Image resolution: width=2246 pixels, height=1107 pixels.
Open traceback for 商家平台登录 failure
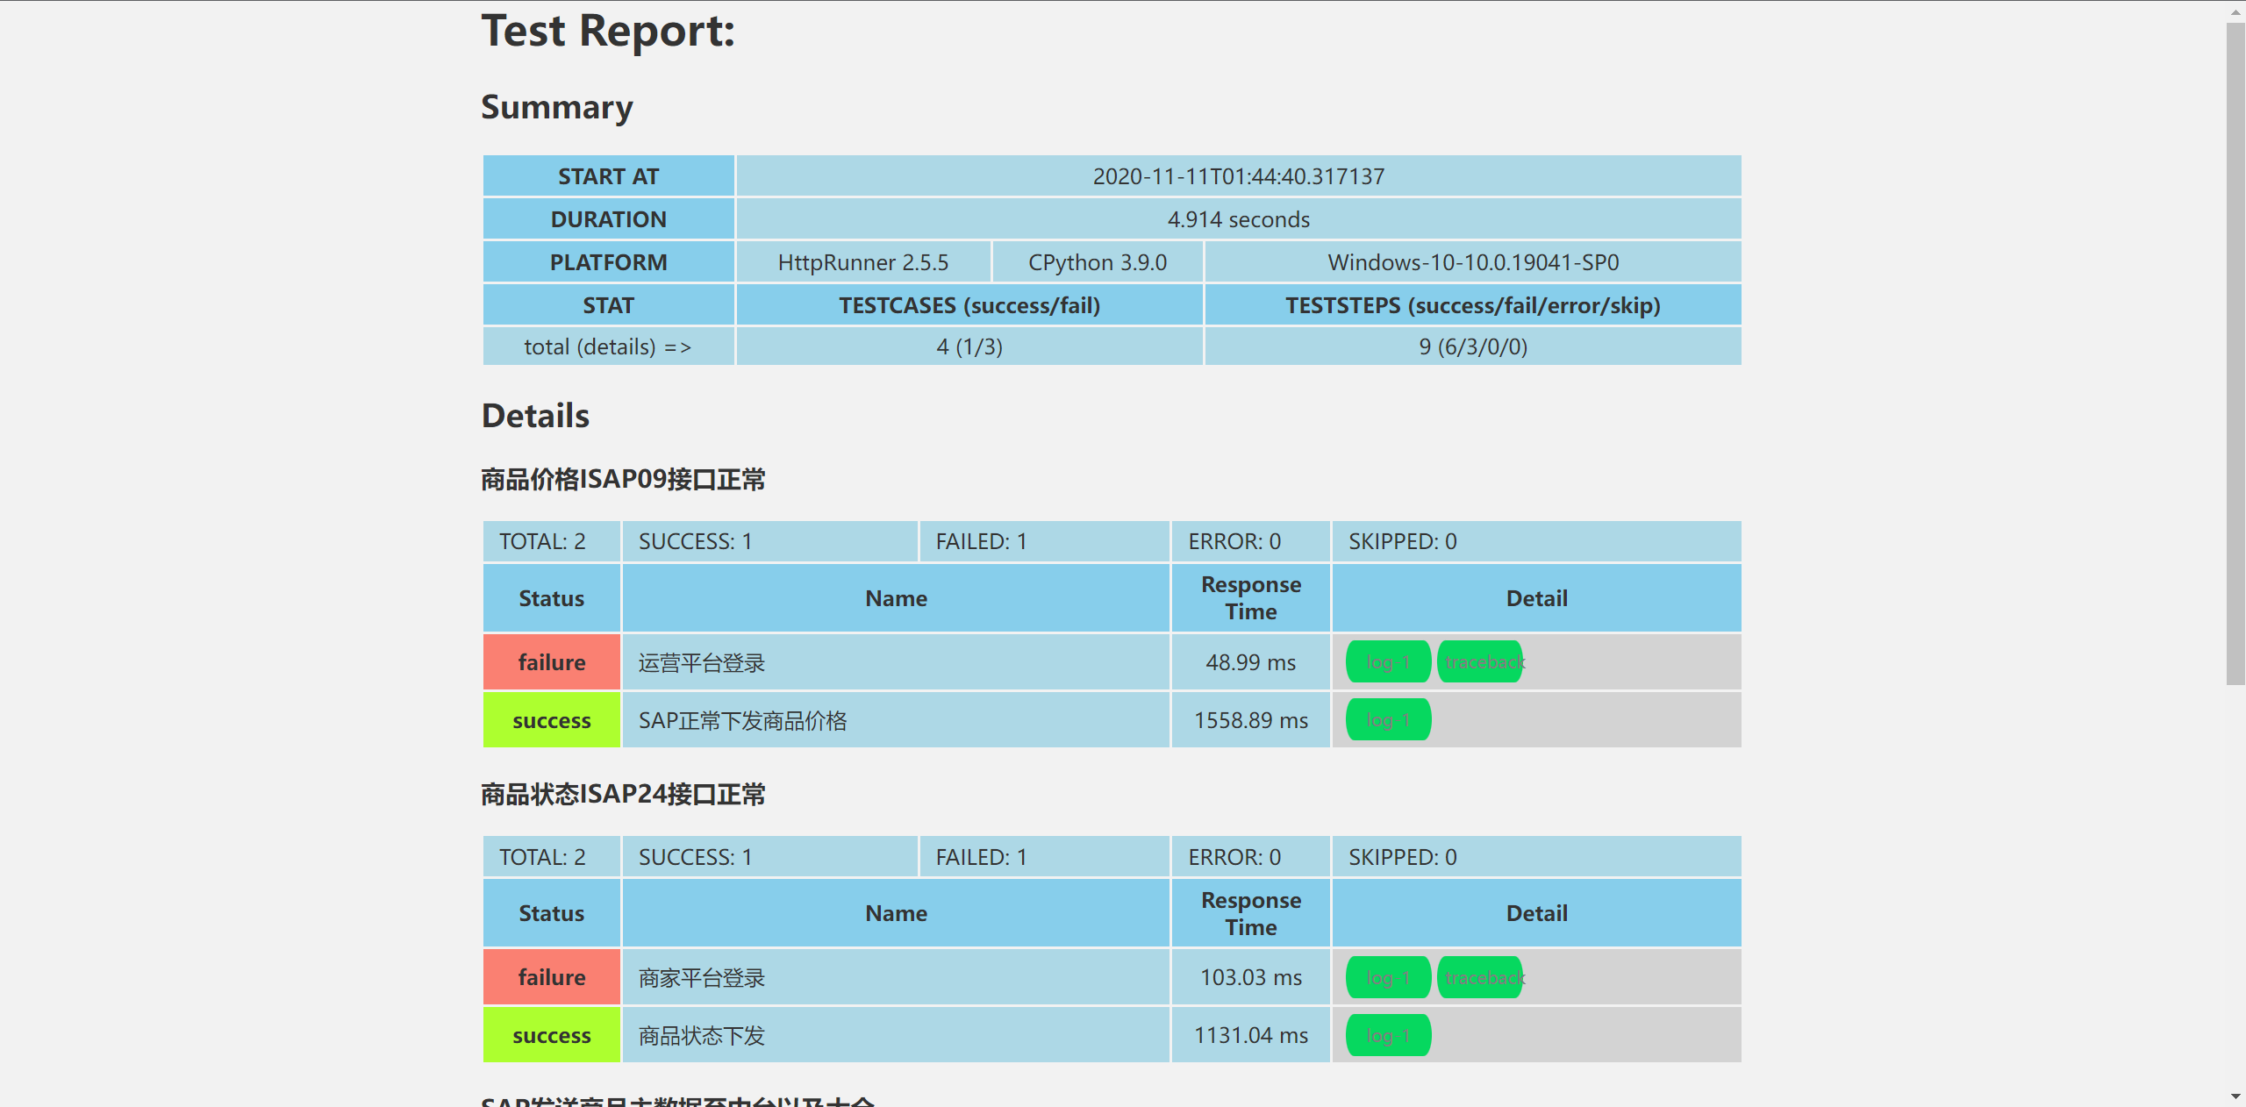click(x=1481, y=977)
